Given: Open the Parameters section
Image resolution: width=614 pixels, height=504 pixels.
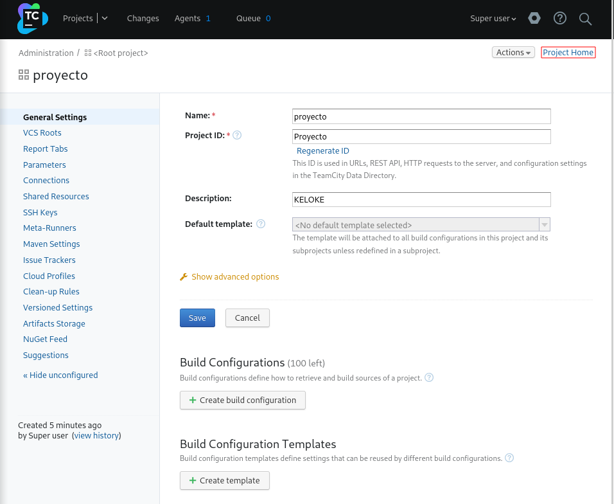Looking at the screenshot, I should click(44, 165).
